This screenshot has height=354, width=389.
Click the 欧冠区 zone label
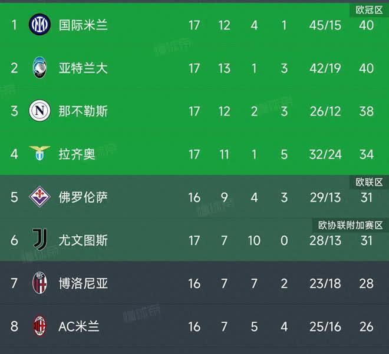[369, 10]
